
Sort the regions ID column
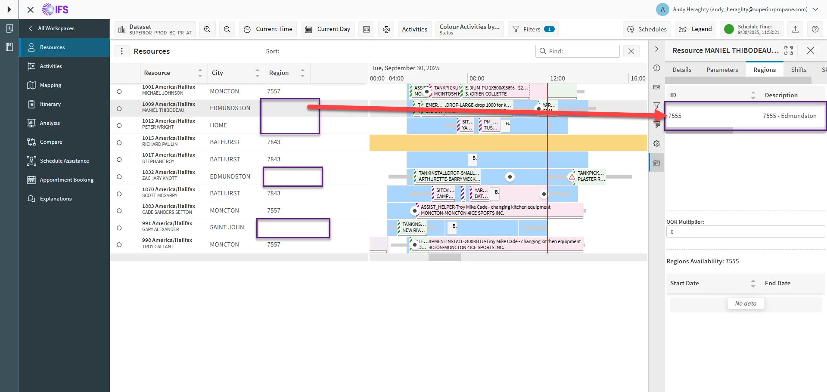pos(753,95)
